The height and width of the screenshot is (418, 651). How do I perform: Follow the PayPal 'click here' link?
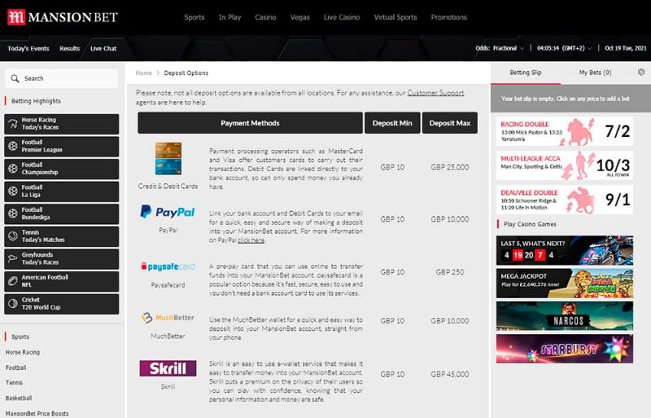pos(251,240)
